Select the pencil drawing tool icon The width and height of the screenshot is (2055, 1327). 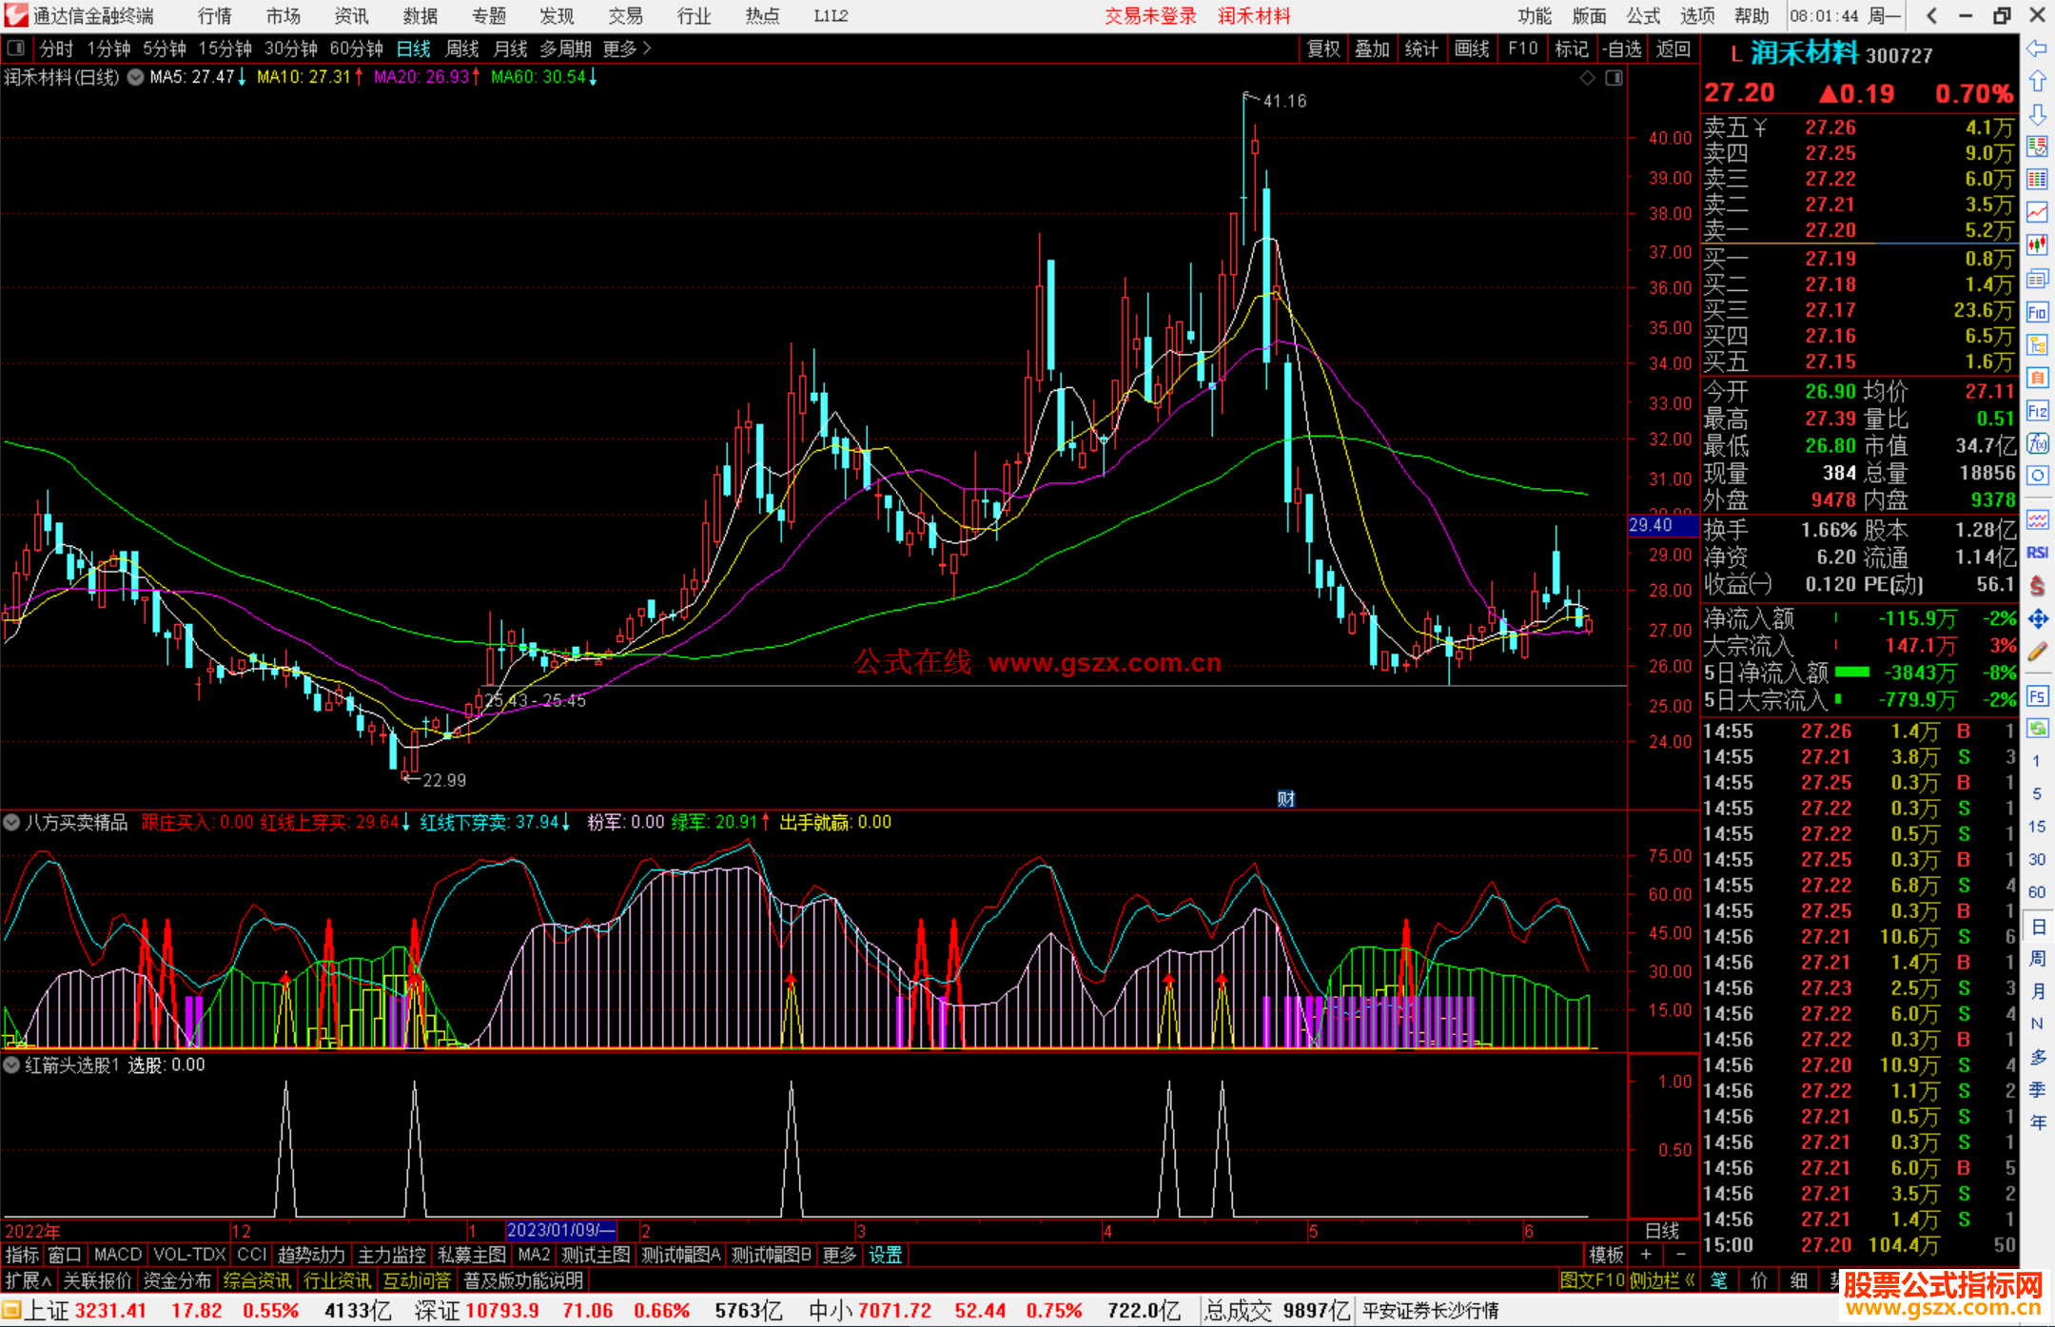point(2037,653)
